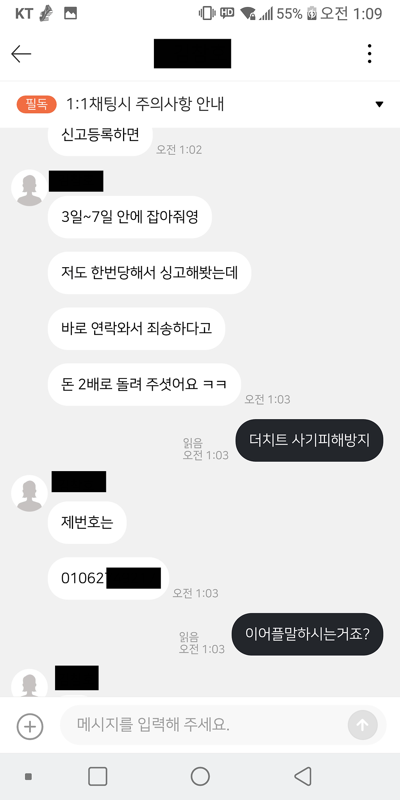Open the three-dot more options menu
400x800 pixels.
(369, 54)
